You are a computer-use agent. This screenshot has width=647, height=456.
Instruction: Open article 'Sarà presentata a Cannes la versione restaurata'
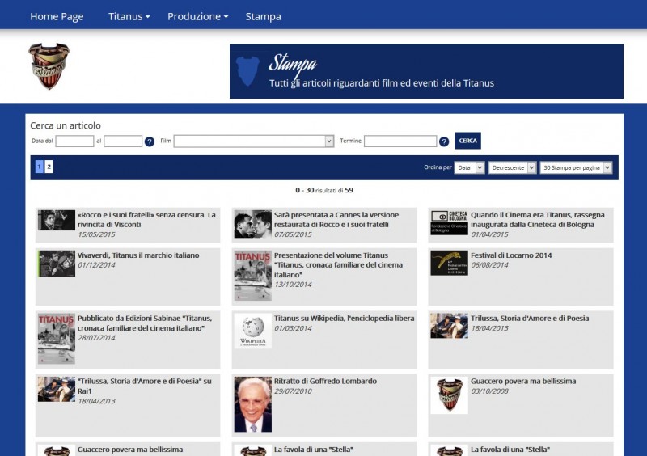point(336,220)
